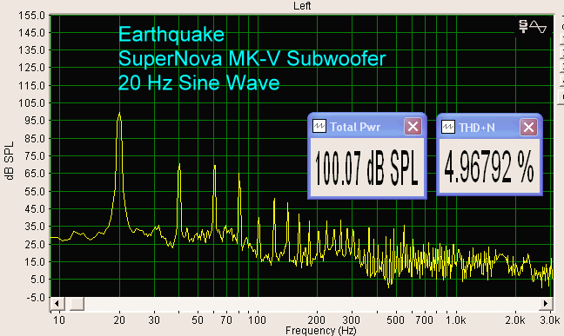The height and width of the screenshot is (336, 564).
Task: Click the Frequency (Hz) axis label
Action: [x=321, y=330]
